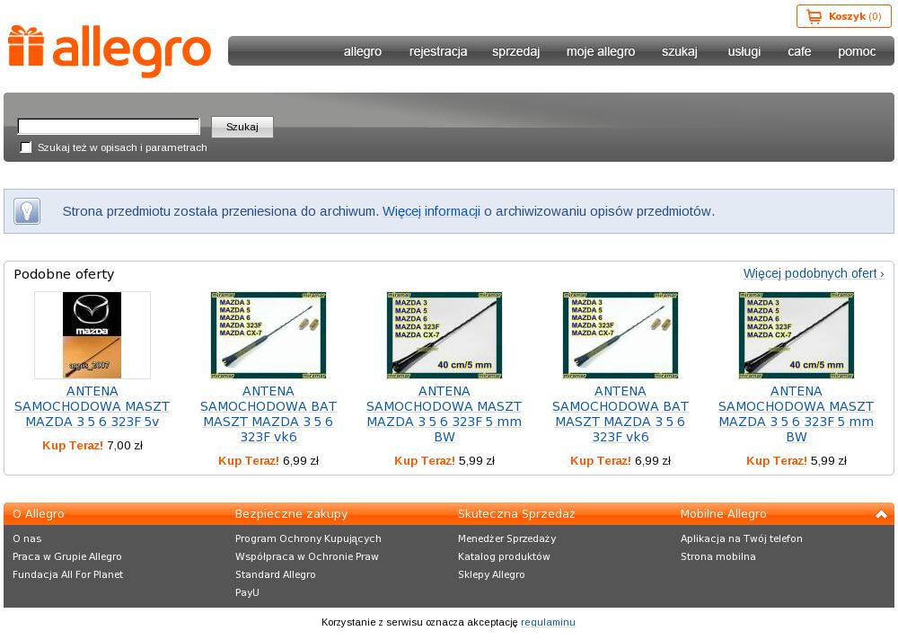Open Fundacja All For Planet link
898x640 pixels.
67,574
